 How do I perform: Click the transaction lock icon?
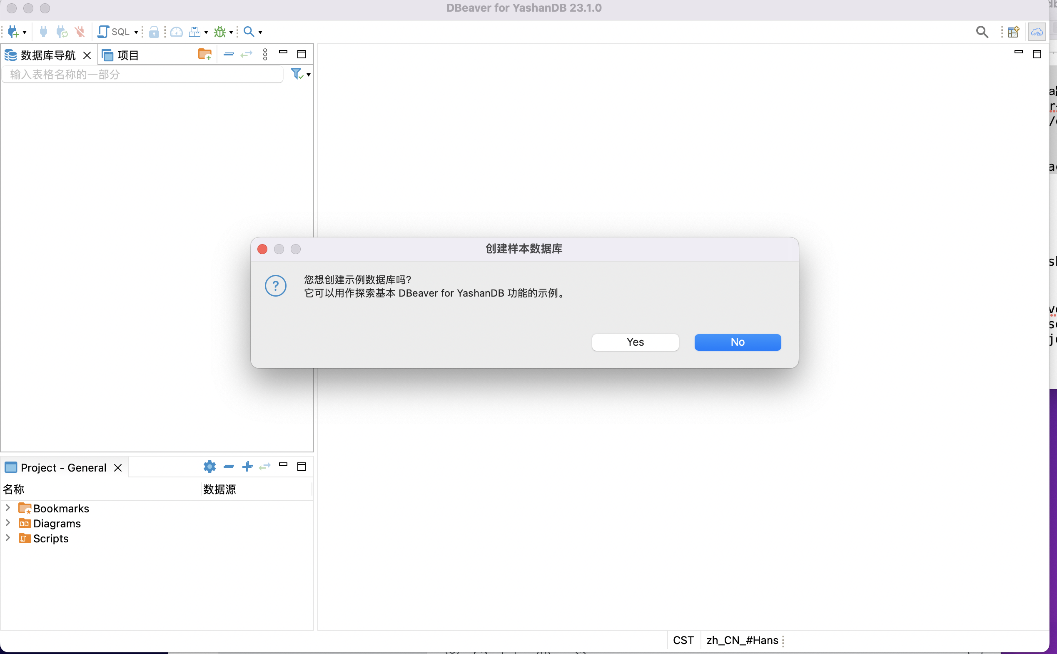click(154, 32)
